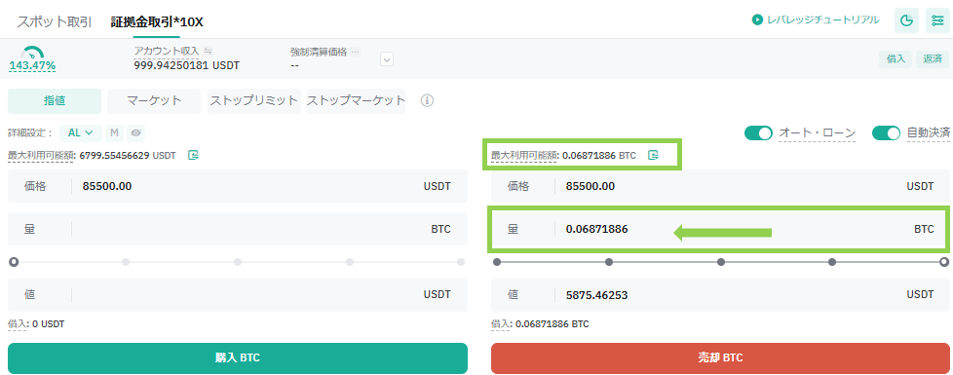
Task: Toggle the オート・ローン switch
Action: click(758, 133)
